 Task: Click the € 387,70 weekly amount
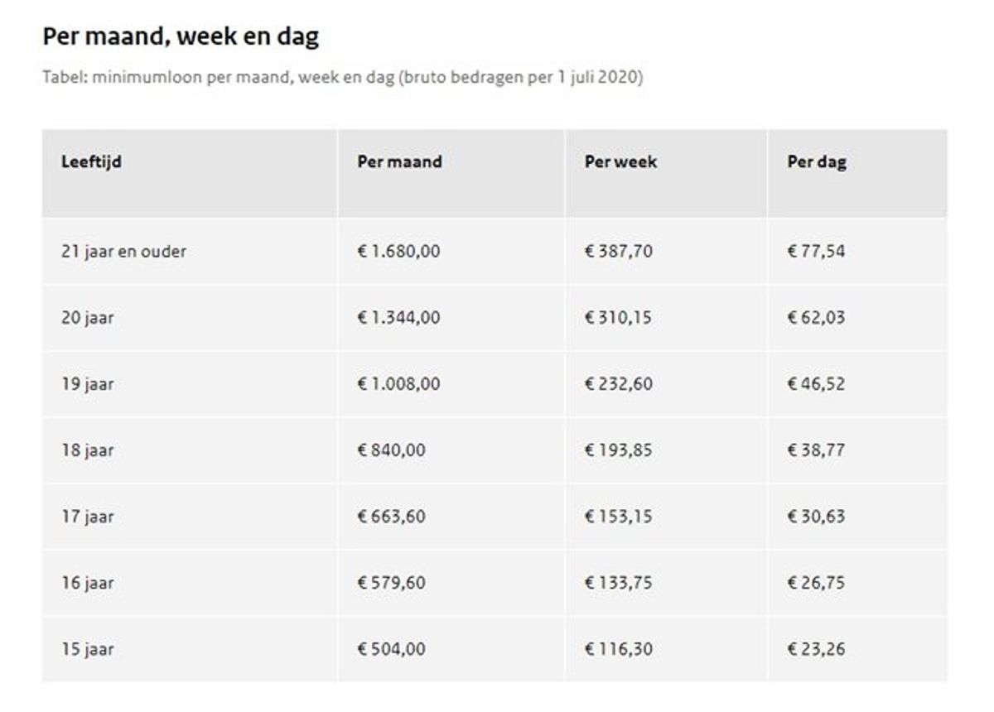click(618, 251)
